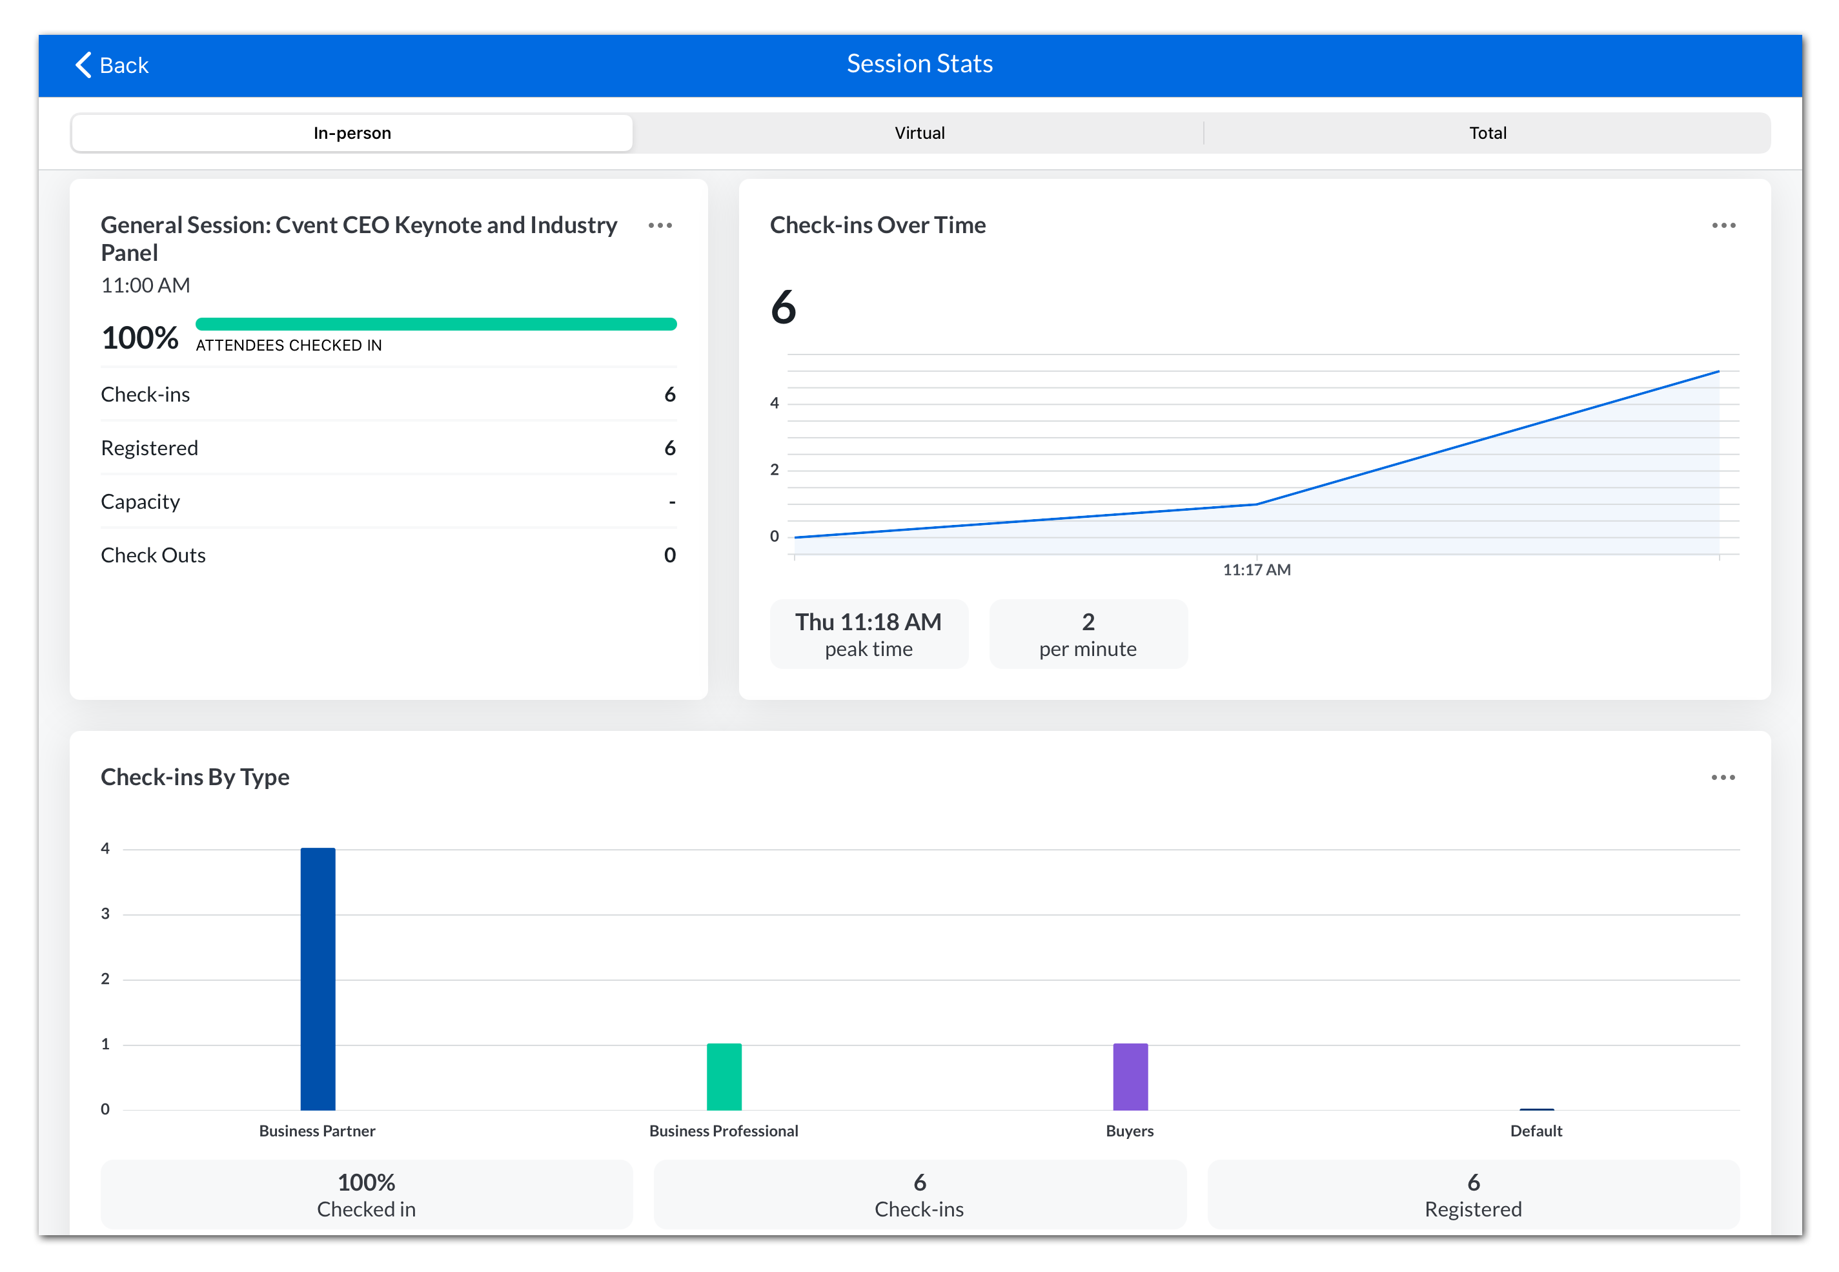Viewport: 1839px width, 1272px height.
Task: Click the 100% Checked in summary box
Action: pyautogui.click(x=367, y=1195)
